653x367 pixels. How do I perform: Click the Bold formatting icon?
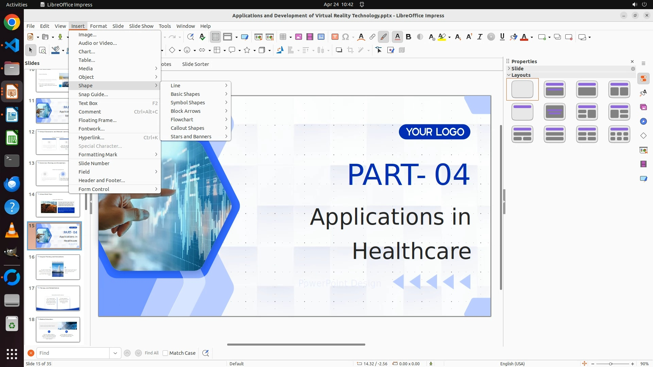[408, 37]
